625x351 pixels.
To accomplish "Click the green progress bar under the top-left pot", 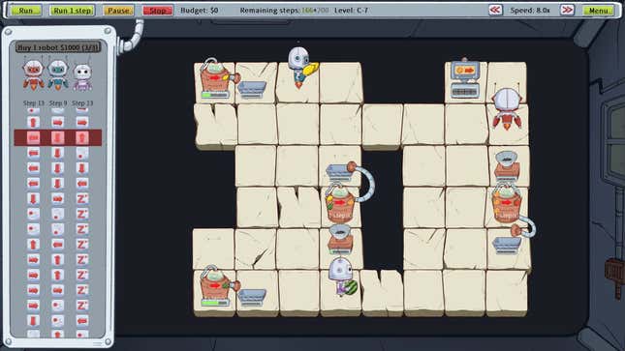I will [215, 96].
